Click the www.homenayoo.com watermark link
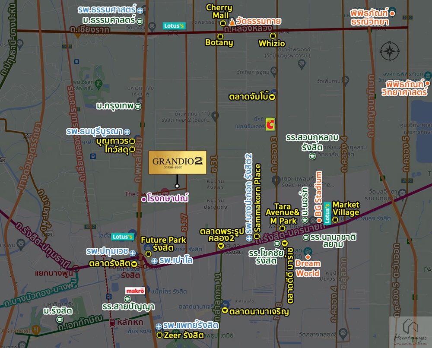Screen dimensions: 432x348 tap(410, 344)
